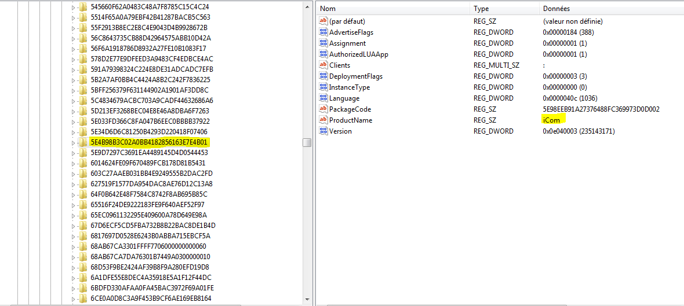Viewport: 684px width, 306px height.
Task: Click the PackageCode string icon
Action: coord(323,109)
